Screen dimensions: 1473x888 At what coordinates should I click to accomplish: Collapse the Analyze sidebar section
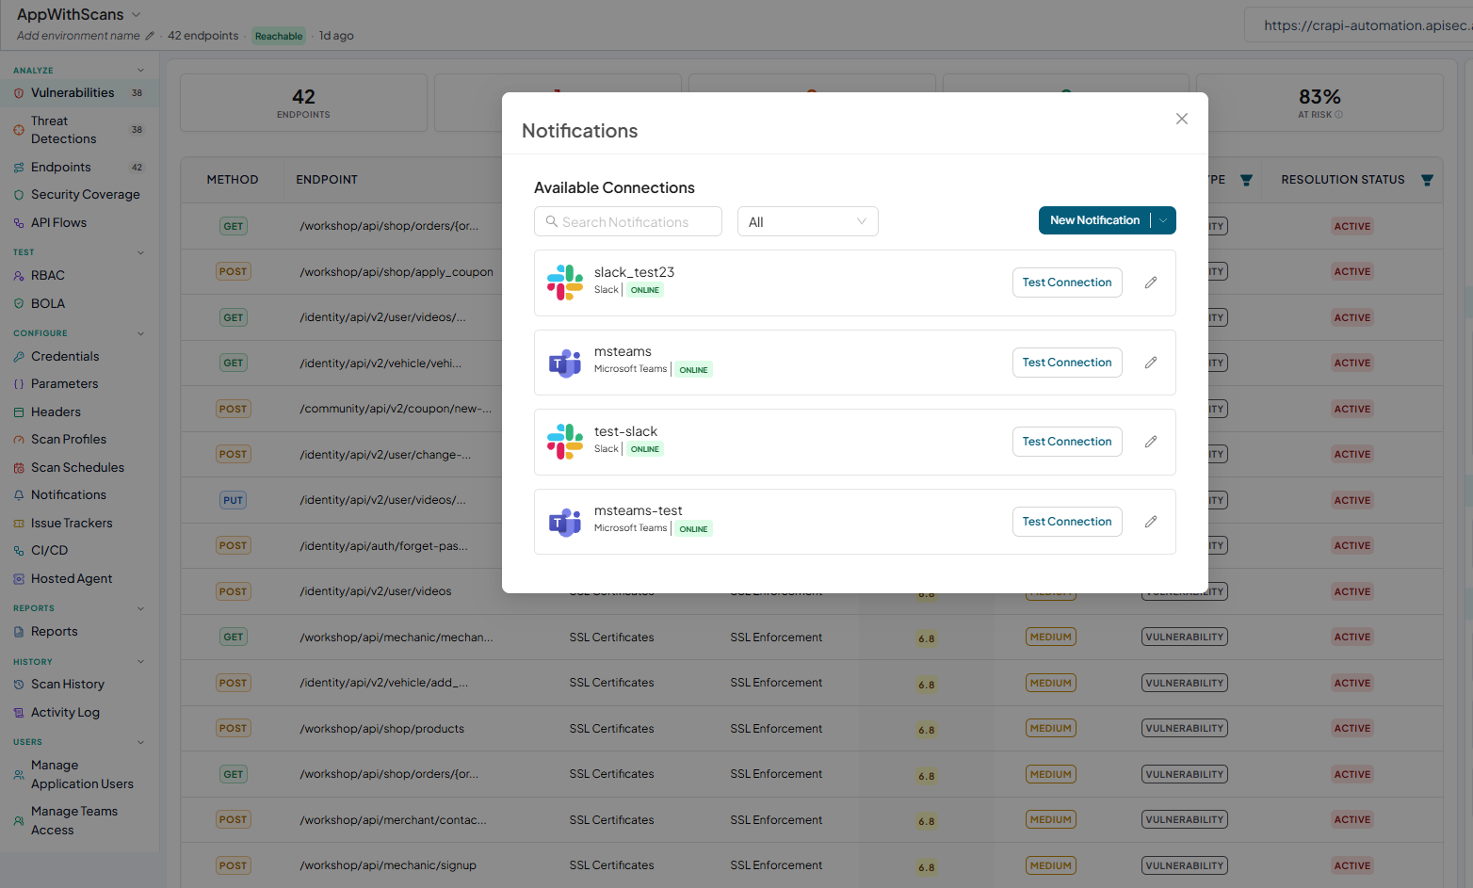click(x=141, y=71)
